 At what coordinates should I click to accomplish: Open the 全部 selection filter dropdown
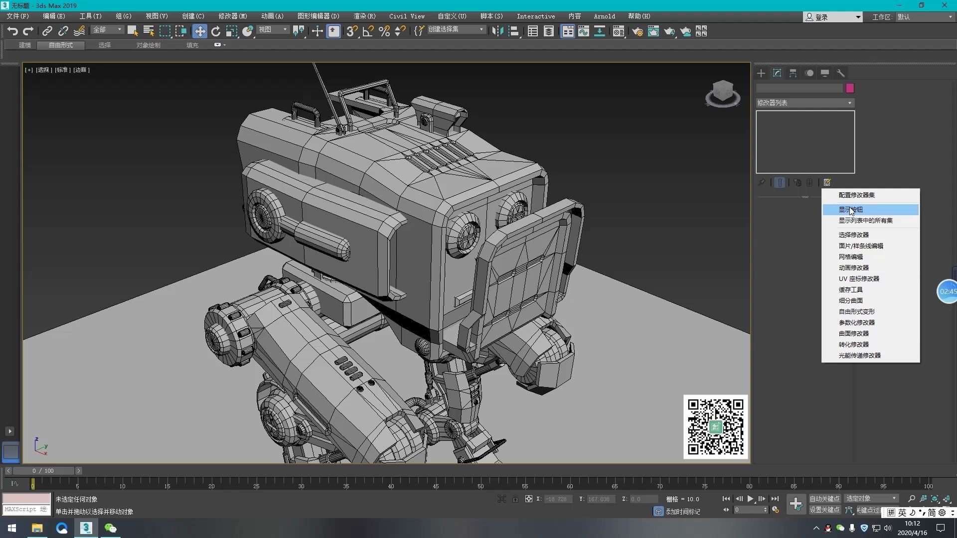click(107, 30)
